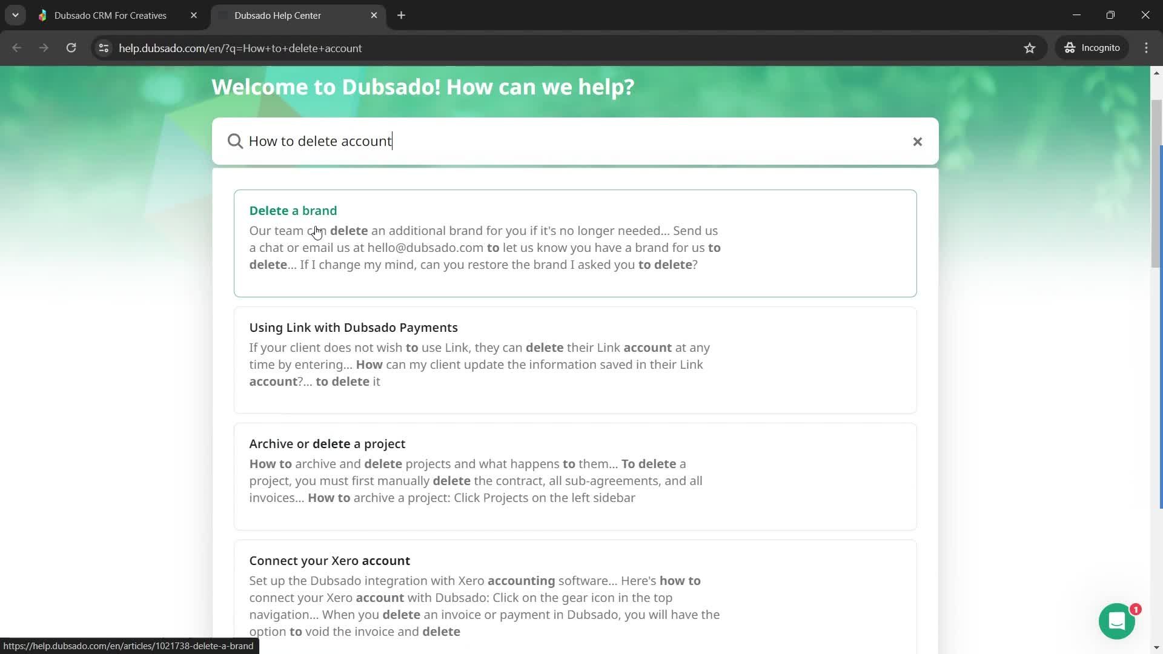The height and width of the screenshot is (654, 1163).
Task: Minimize the browser window
Action: click(x=1076, y=15)
